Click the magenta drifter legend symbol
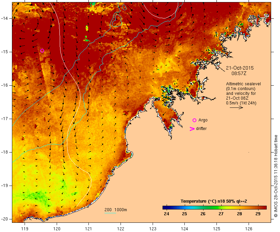Screen dimensions: 280x232 point(192,129)
